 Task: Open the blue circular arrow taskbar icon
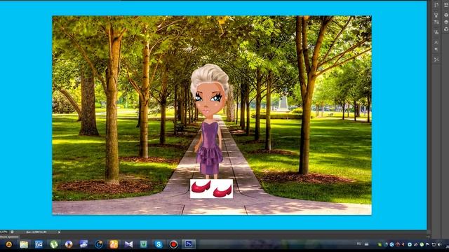[99, 244]
